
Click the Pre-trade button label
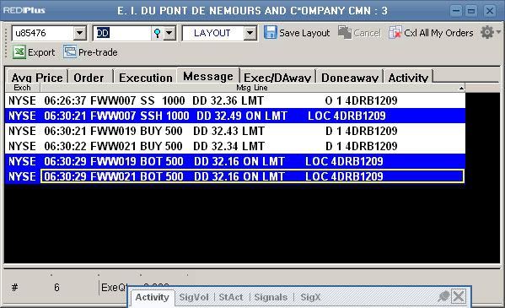click(x=98, y=52)
